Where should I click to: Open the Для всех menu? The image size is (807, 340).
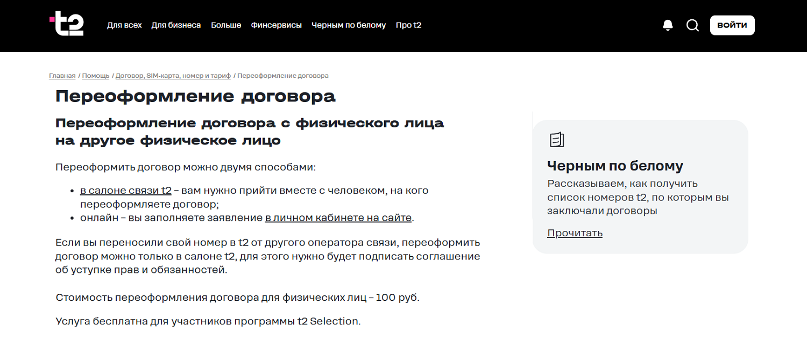tap(124, 25)
